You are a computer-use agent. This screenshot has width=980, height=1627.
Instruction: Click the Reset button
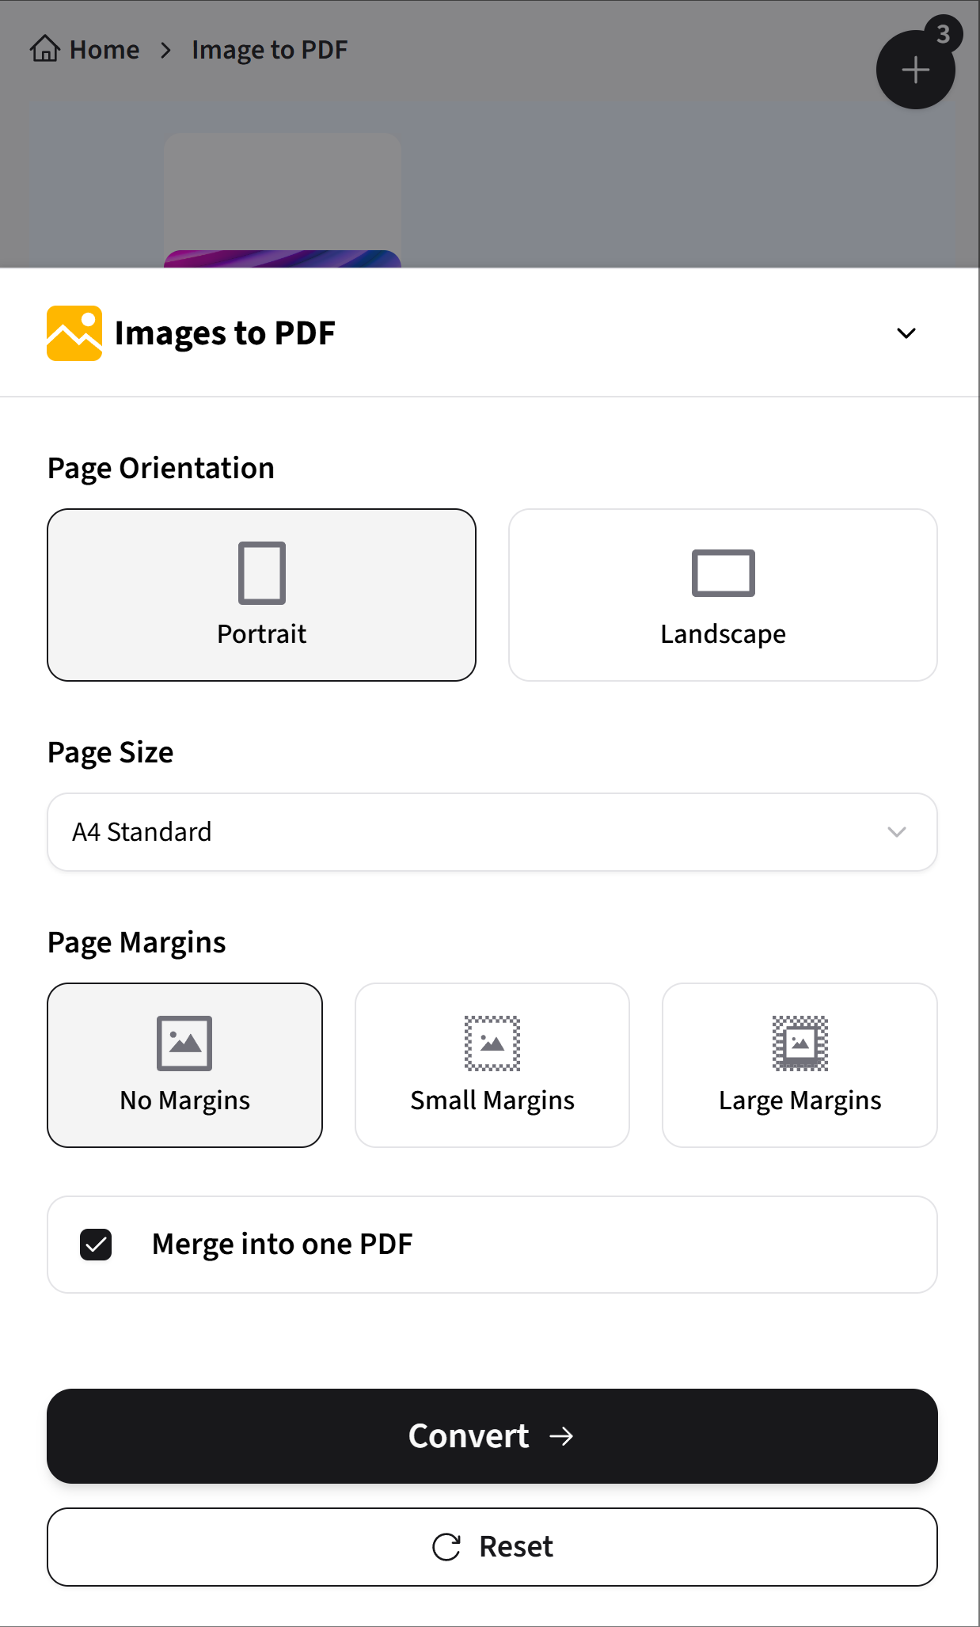tap(492, 1545)
